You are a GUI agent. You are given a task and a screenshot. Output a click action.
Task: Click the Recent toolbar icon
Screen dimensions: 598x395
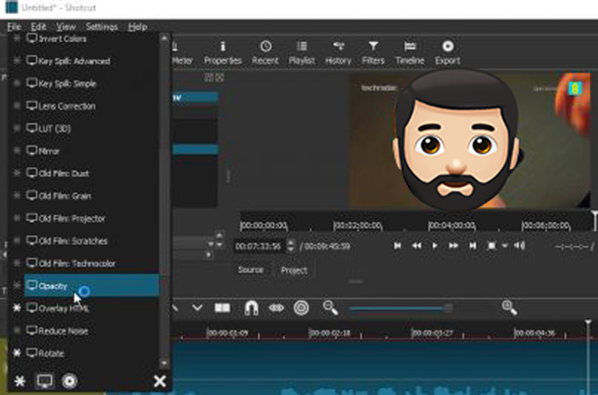[265, 53]
